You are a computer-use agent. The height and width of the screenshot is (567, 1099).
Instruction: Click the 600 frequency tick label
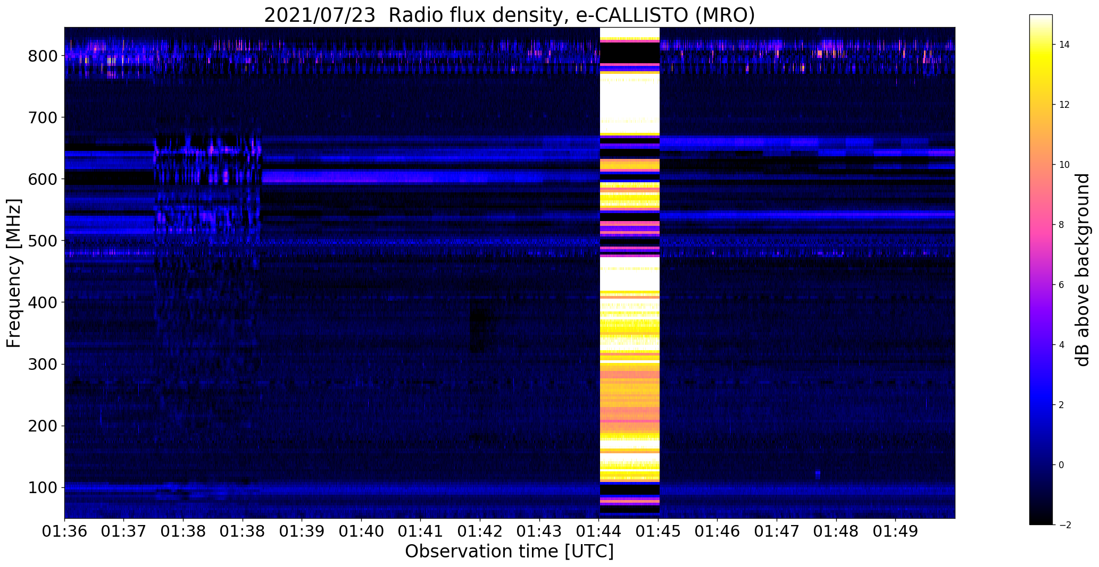coord(41,179)
